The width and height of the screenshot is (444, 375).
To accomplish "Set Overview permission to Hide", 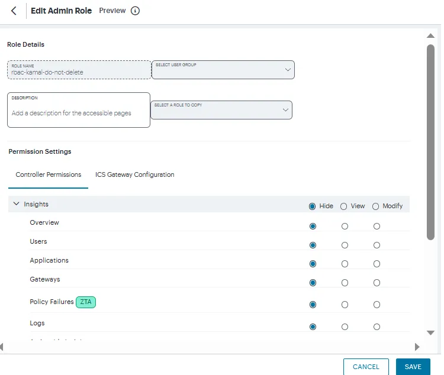I will coord(313,226).
